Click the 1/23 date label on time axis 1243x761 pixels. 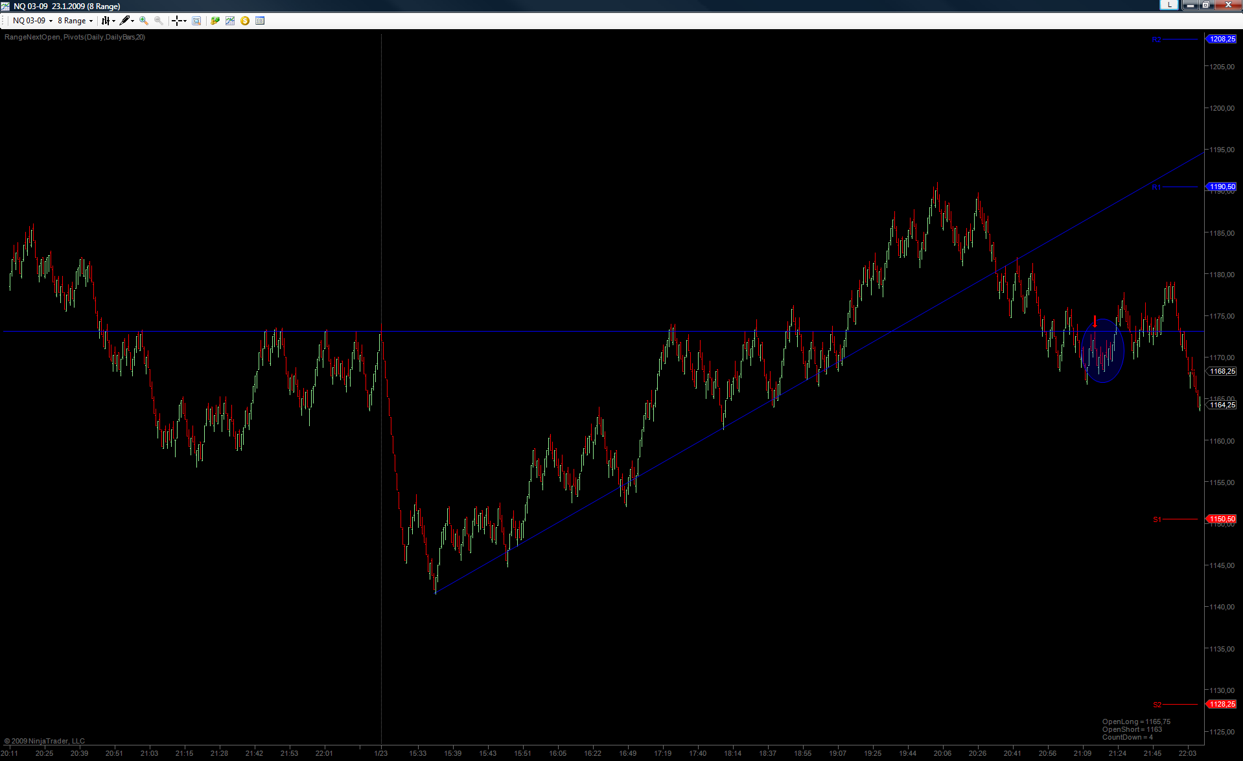(x=381, y=753)
